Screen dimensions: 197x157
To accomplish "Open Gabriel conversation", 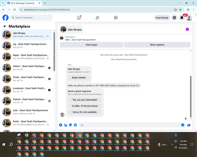I will click(x=26, y=101).
